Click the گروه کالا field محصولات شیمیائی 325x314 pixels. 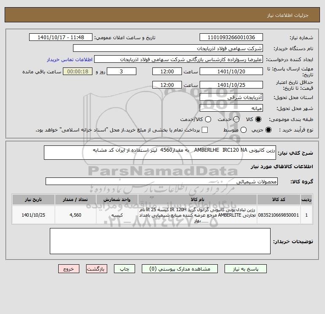(x=162, y=181)
